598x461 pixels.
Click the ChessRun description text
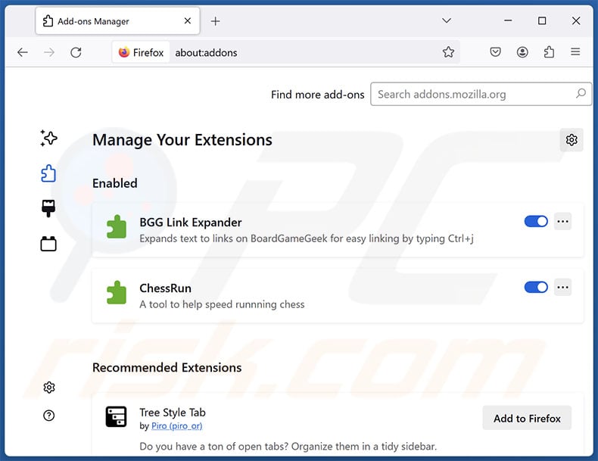[222, 304]
